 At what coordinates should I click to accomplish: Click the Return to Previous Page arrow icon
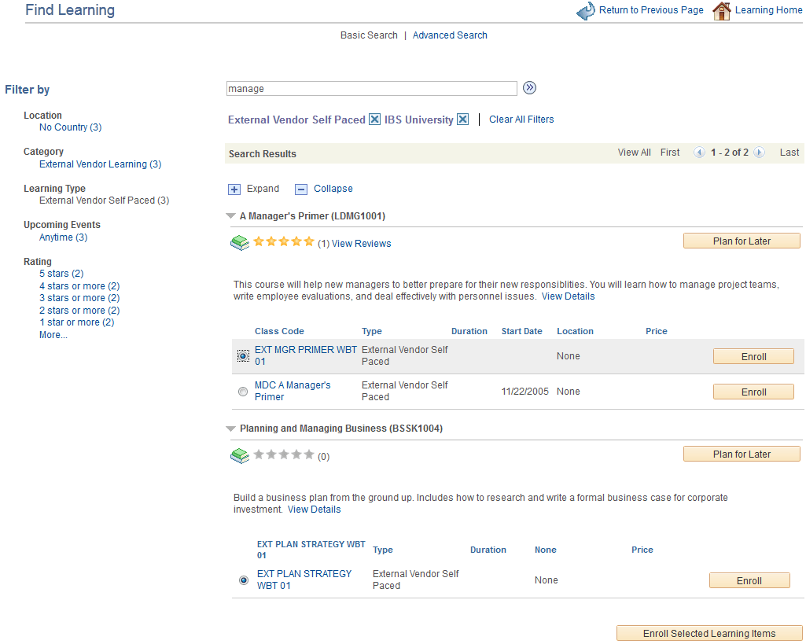(x=585, y=10)
